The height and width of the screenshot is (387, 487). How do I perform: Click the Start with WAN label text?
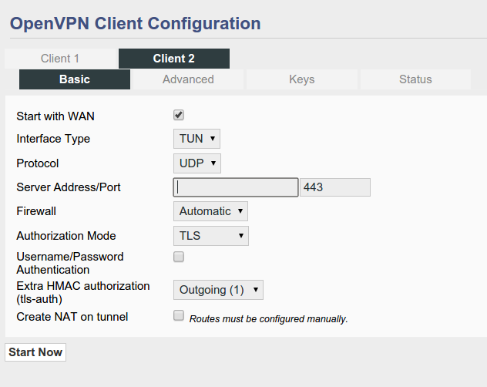pyautogui.click(x=55, y=116)
